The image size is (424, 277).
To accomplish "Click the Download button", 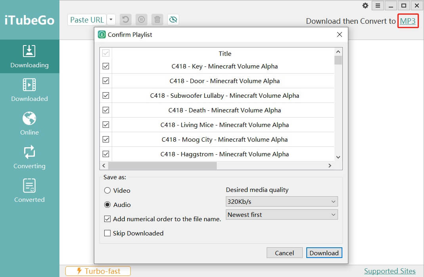I will pos(324,253).
